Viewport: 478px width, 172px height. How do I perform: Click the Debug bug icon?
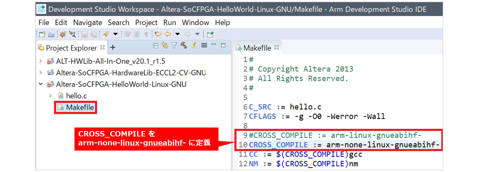coord(63,34)
